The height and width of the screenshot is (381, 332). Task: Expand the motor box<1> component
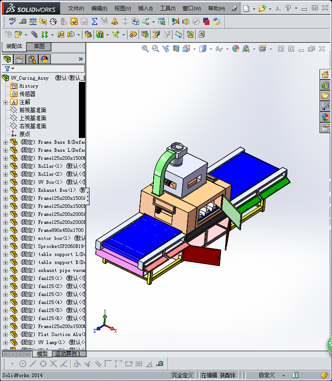(x=5, y=239)
